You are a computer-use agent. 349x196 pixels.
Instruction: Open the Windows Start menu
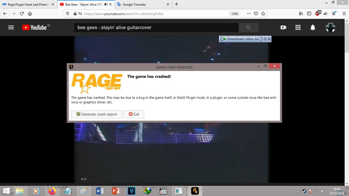pyautogui.click(x=6, y=191)
